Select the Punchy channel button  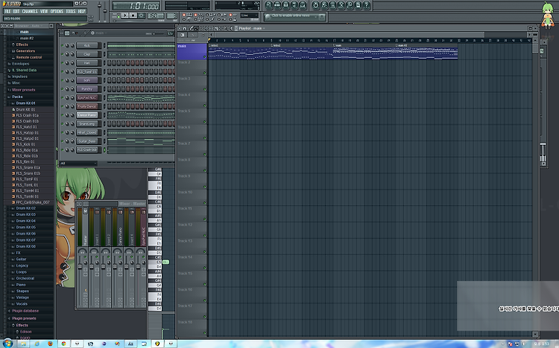[x=87, y=89]
